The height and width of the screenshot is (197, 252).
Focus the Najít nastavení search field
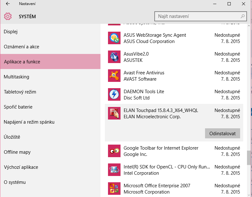pos(200,16)
